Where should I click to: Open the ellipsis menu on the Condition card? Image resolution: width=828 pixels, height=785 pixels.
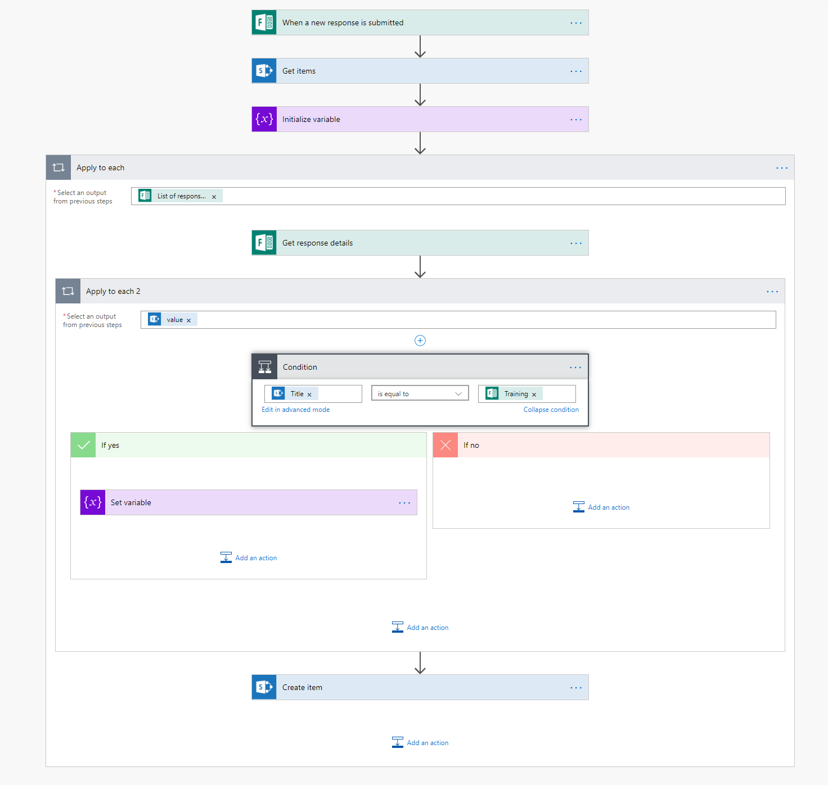575,367
